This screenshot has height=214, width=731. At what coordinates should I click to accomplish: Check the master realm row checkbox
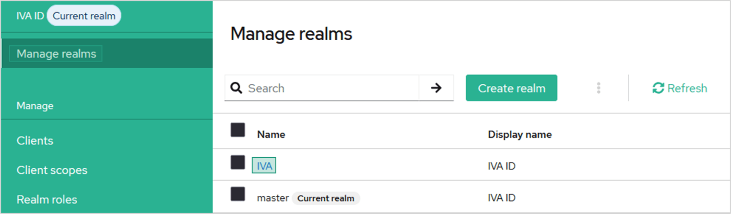pos(238,194)
